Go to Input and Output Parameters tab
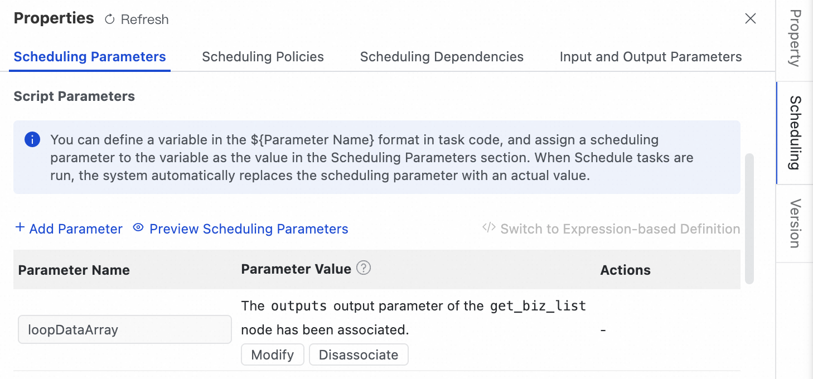813x379 pixels. (x=651, y=57)
